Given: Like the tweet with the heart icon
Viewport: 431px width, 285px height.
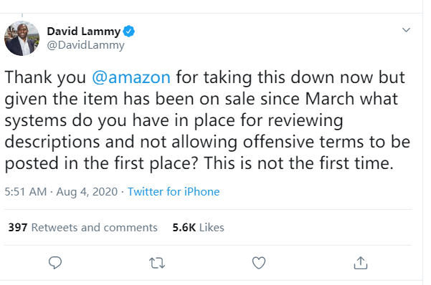Looking at the screenshot, I should click(x=259, y=263).
